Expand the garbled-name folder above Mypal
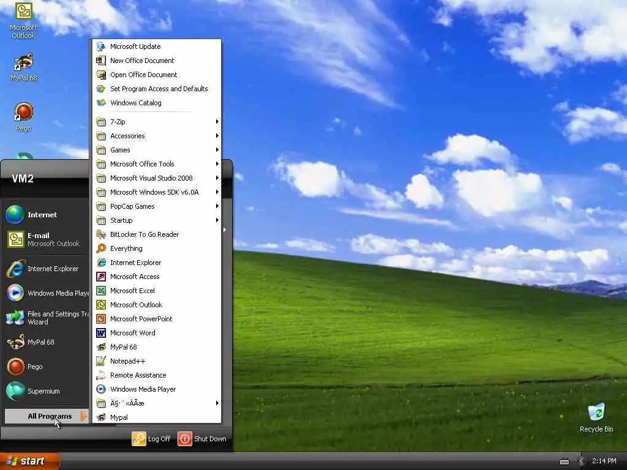Screen dimensions: 627x470 click(157, 403)
